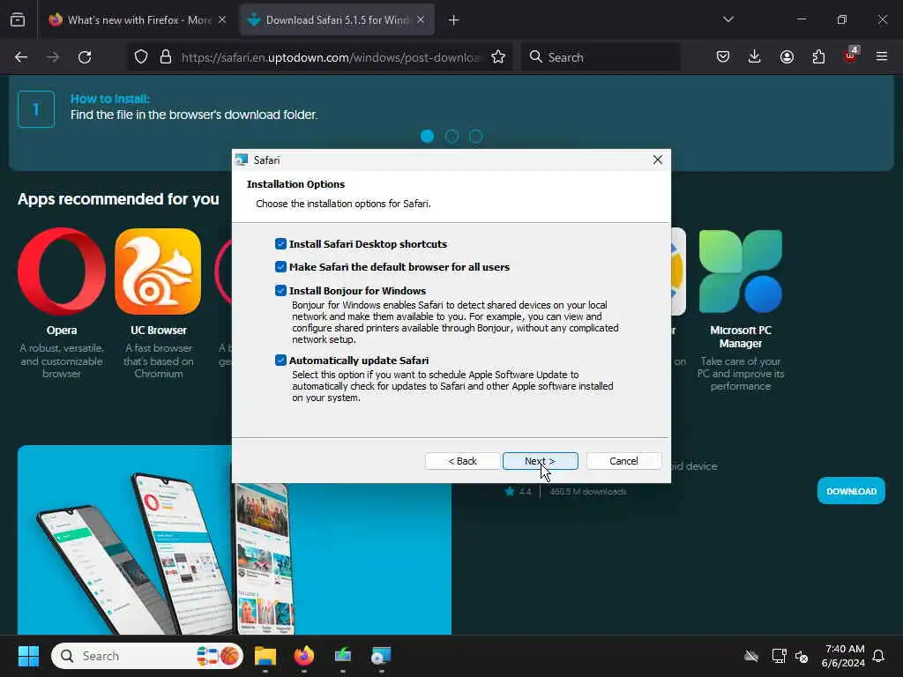
Task: Uncheck Make Safari the default browser
Action: coord(280,266)
